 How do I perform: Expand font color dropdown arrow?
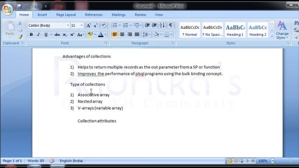coord(106,35)
